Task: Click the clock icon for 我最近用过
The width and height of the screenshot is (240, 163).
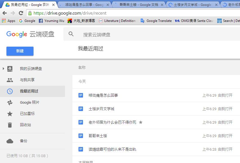Action: (10, 91)
